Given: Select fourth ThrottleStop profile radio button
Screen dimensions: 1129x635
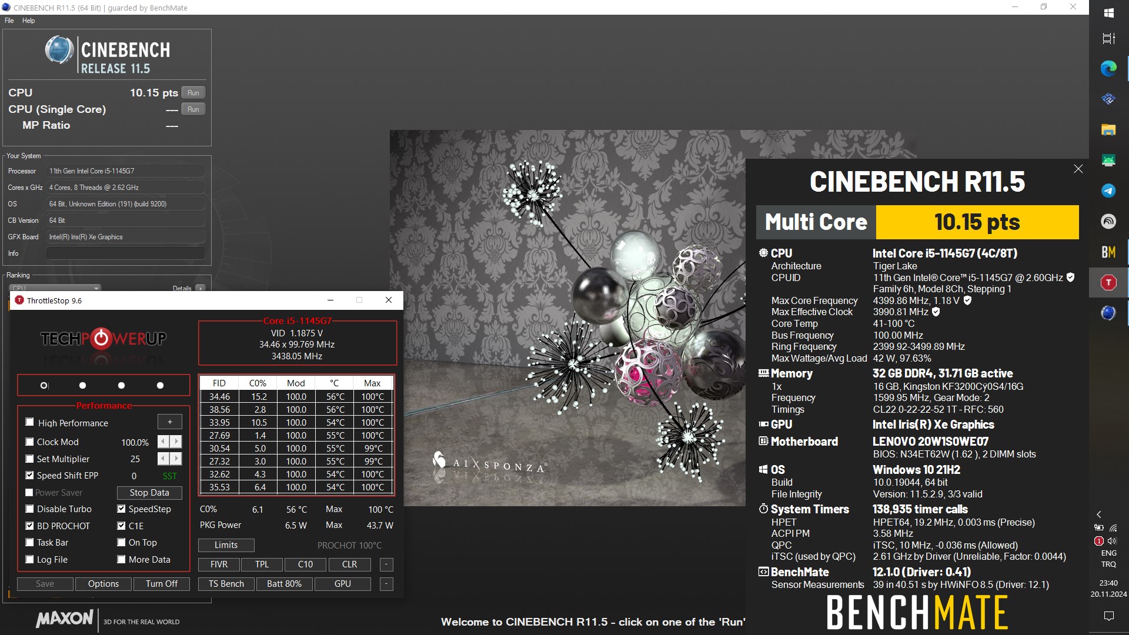Looking at the screenshot, I should [160, 386].
